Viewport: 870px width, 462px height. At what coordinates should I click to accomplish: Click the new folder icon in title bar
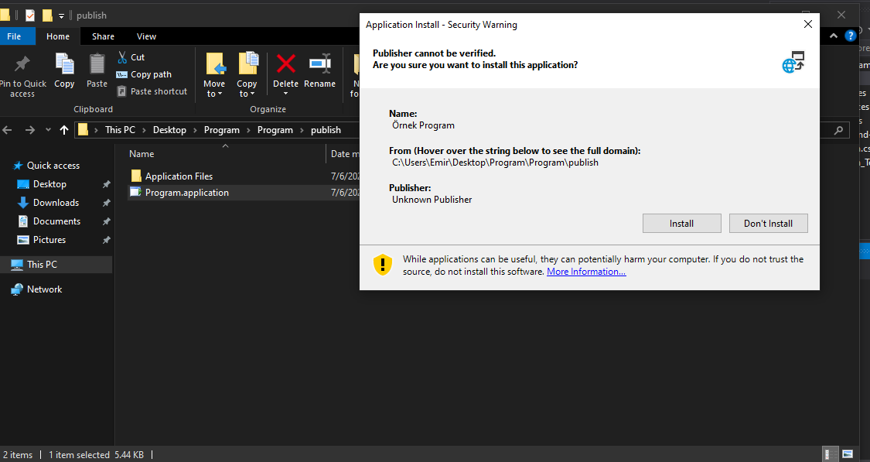click(x=48, y=15)
